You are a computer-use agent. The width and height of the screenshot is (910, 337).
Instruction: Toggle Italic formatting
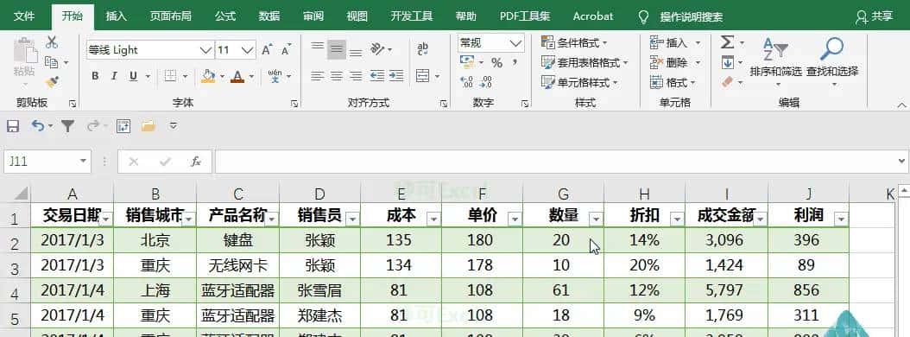click(114, 76)
